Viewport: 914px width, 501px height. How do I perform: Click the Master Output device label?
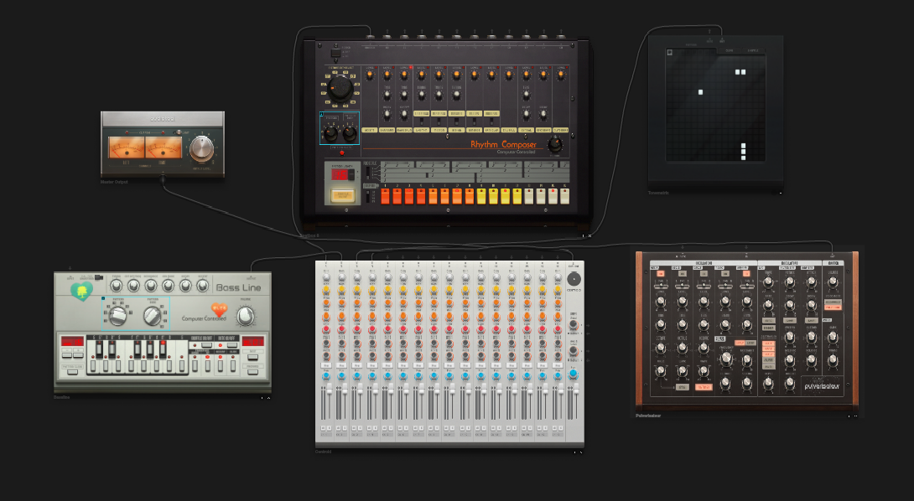pyautogui.click(x=114, y=182)
